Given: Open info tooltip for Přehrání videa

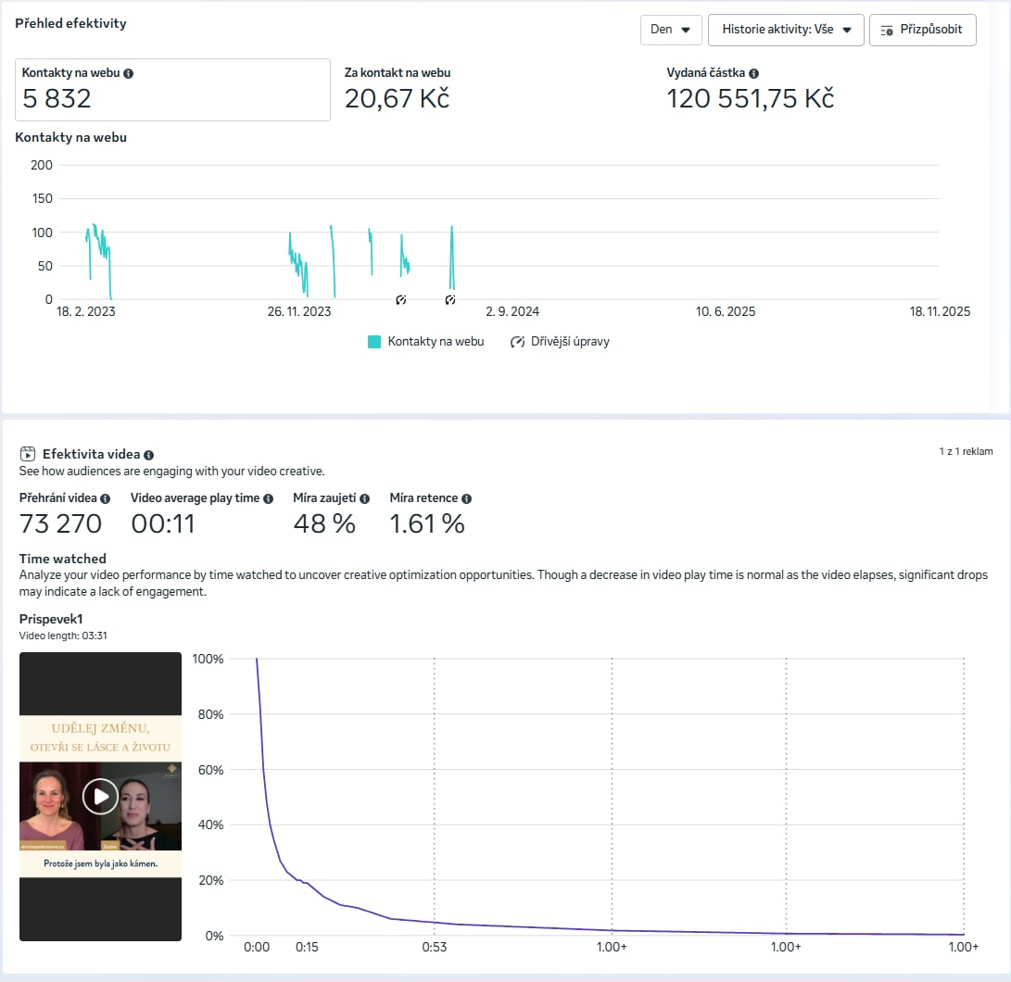Looking at the screenshot, I should point(106,498).
